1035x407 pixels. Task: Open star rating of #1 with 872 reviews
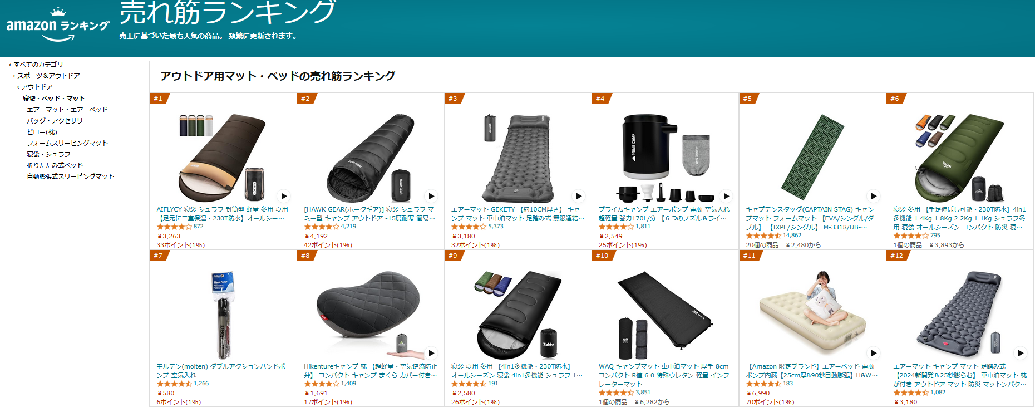point(174,227)
